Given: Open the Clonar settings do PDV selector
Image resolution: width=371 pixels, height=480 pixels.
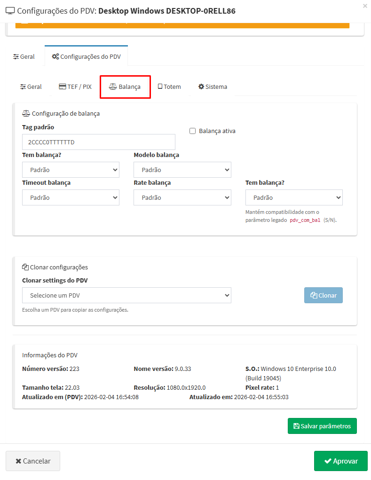Looking at the screenshot, I should (126, 295).
